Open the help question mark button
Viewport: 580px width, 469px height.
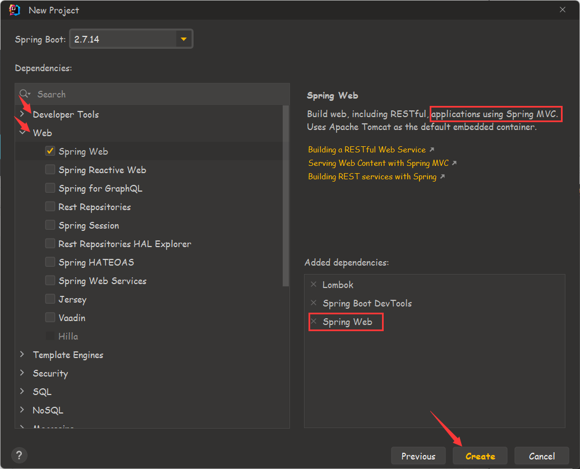pyautogui.click(x=19, y=456)
